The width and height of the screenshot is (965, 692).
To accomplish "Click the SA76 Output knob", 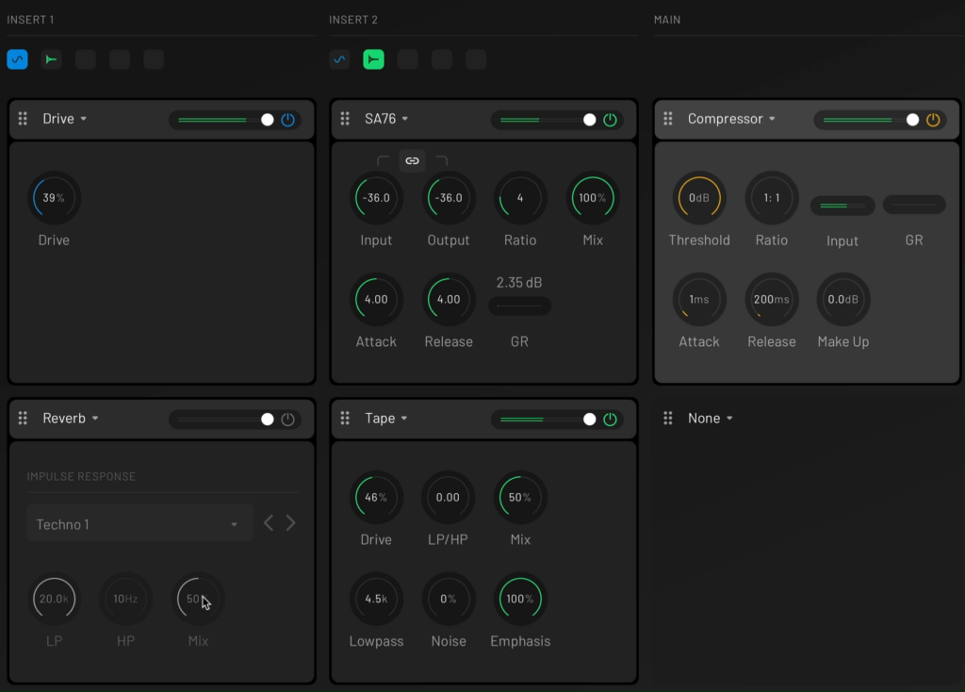I will 449,198.
